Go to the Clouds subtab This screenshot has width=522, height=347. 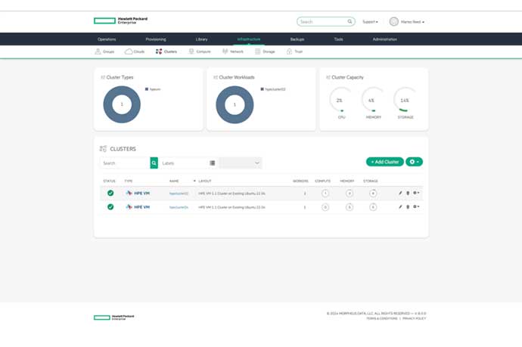tap(135, 51)
